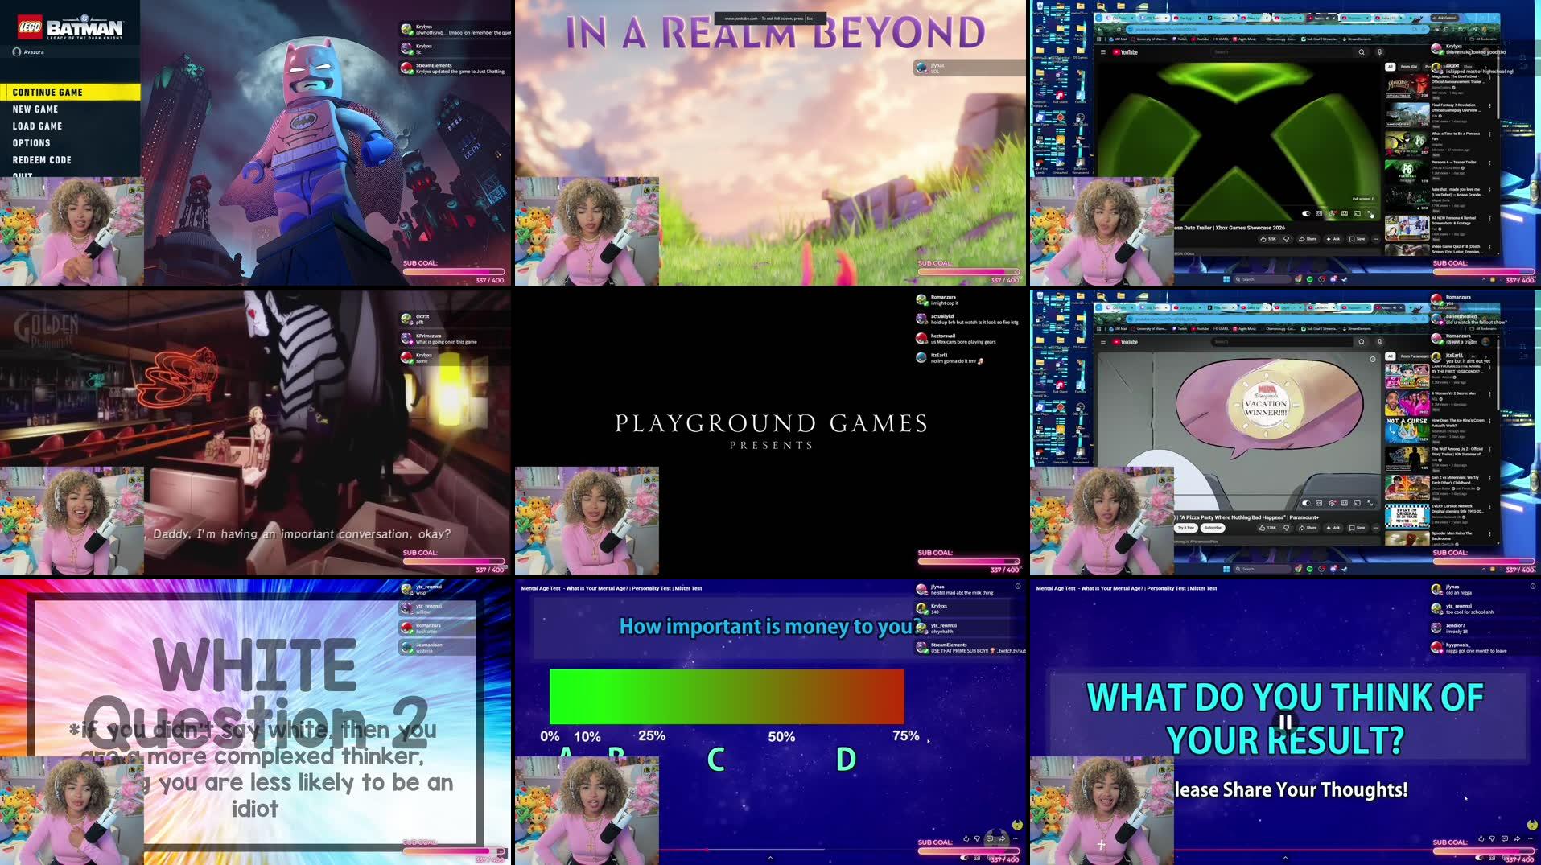Image resolution: width=1541 pixels, height=865 pixels.
Task: Click Try it free under Pizza Party video
Action: coord(1186,528)
